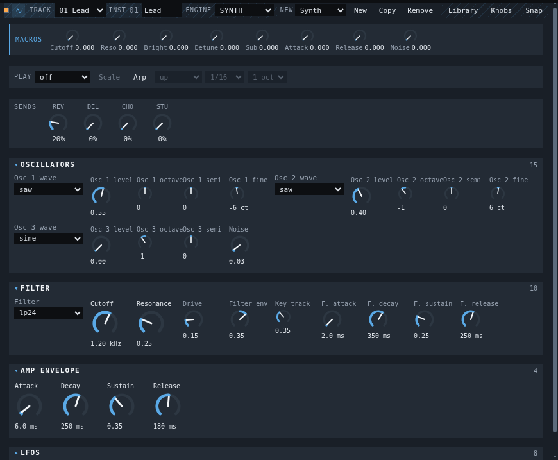Toggle the Snap option
The image size is (558, 460).
pos(534,11)
